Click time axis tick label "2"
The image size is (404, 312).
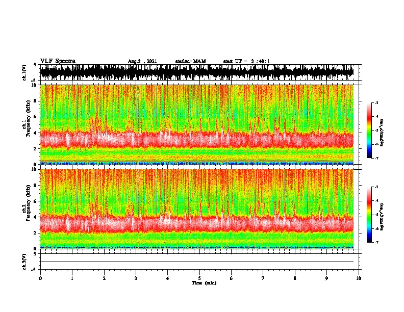[x=104, y=278]
